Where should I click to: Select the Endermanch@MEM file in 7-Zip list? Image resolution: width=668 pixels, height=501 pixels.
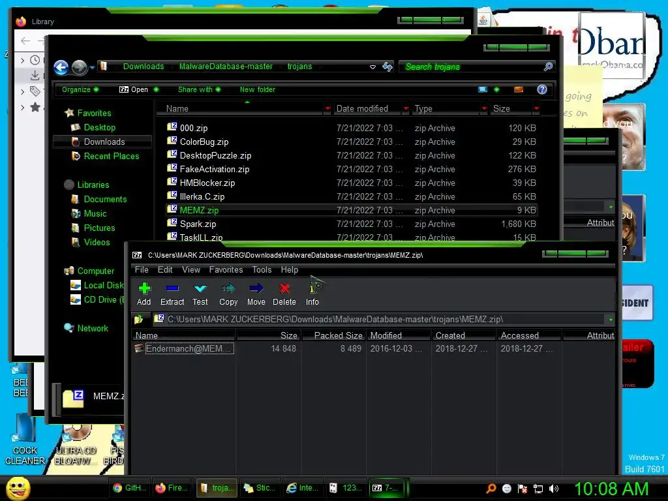click(x=184, y=348)
